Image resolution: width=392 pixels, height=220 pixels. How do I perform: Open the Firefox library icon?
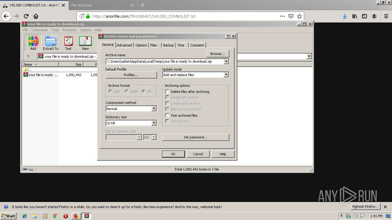click(x=355, y=16)
